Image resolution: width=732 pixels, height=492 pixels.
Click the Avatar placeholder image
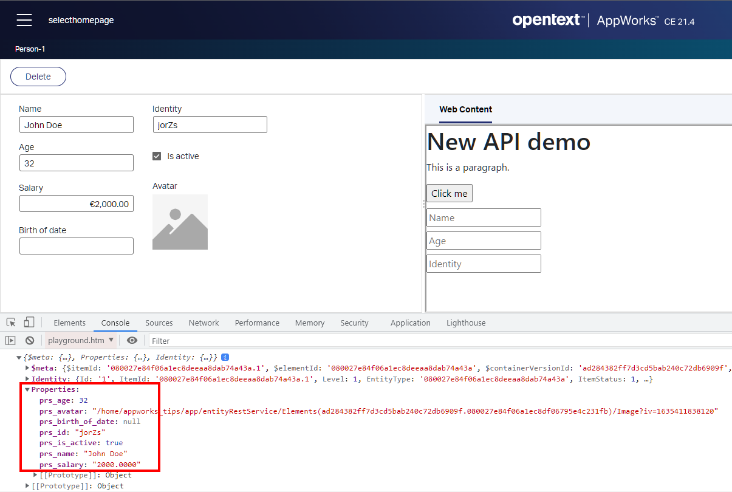click(180, 222)
